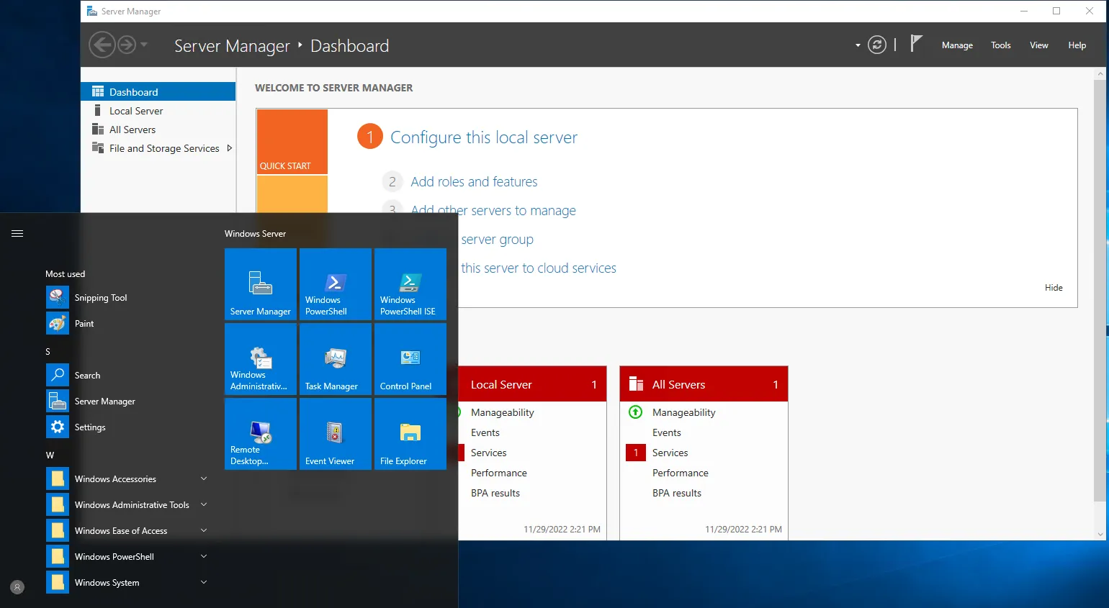This screenshot has width=1109, height=608.
Task: Click Performance in Local Server tile
Action: pyautogui.click(x=499, y=473)
